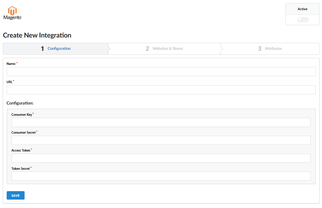Screen dimensions: 322x208
Task: Click the 'Active' label text above switch
Action: 302,9
